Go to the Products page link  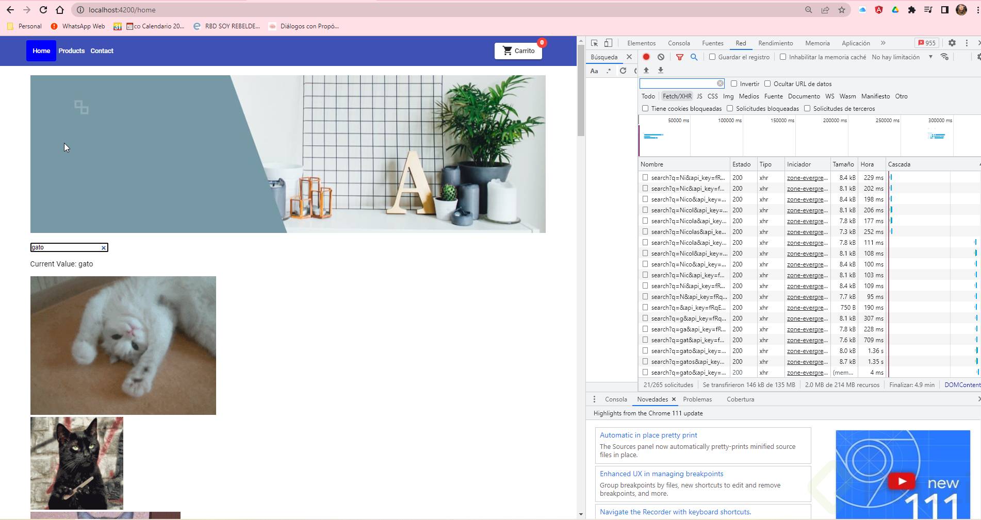(71, 51)
